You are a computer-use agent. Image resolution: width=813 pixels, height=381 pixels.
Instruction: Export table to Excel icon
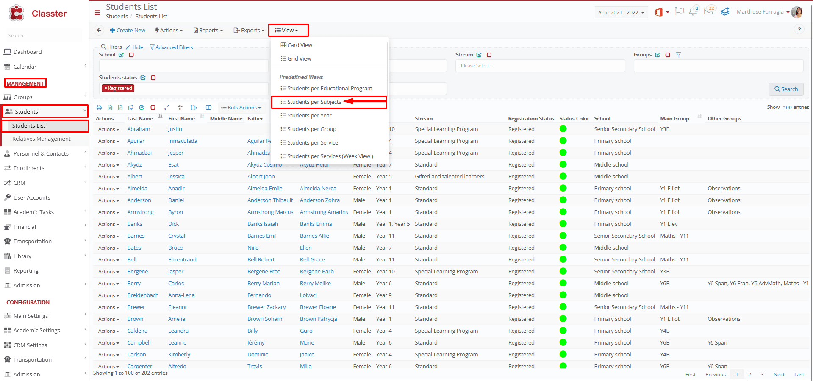click(110, 108)
